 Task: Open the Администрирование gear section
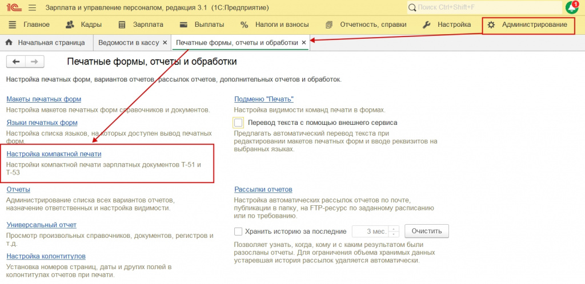(x=528, y=25)
